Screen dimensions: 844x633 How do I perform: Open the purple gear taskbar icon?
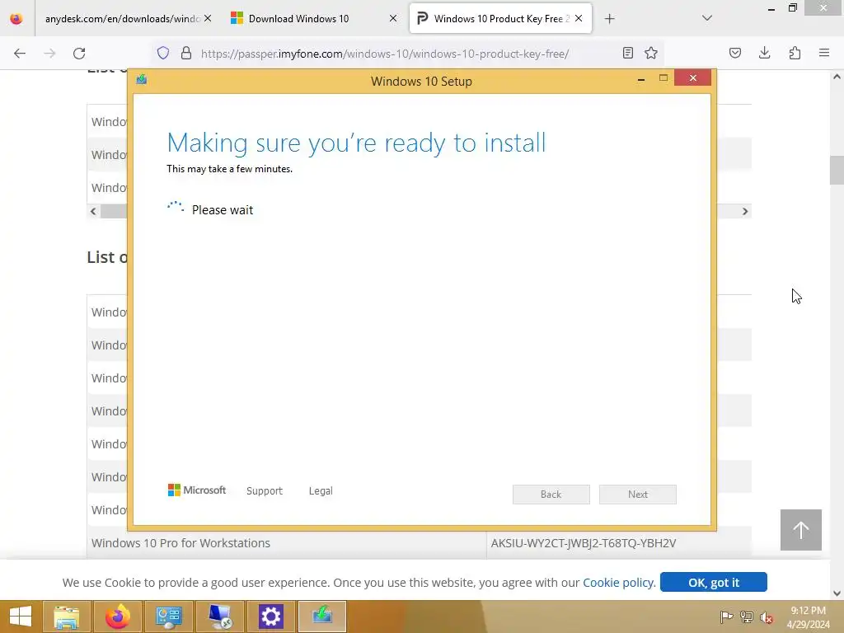(x=270, y=617)
